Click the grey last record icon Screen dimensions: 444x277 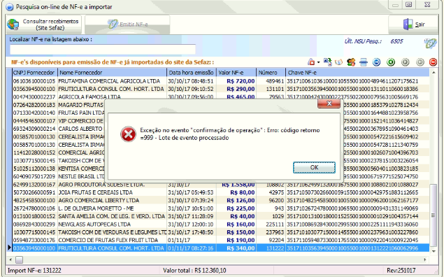pos(420,62)
